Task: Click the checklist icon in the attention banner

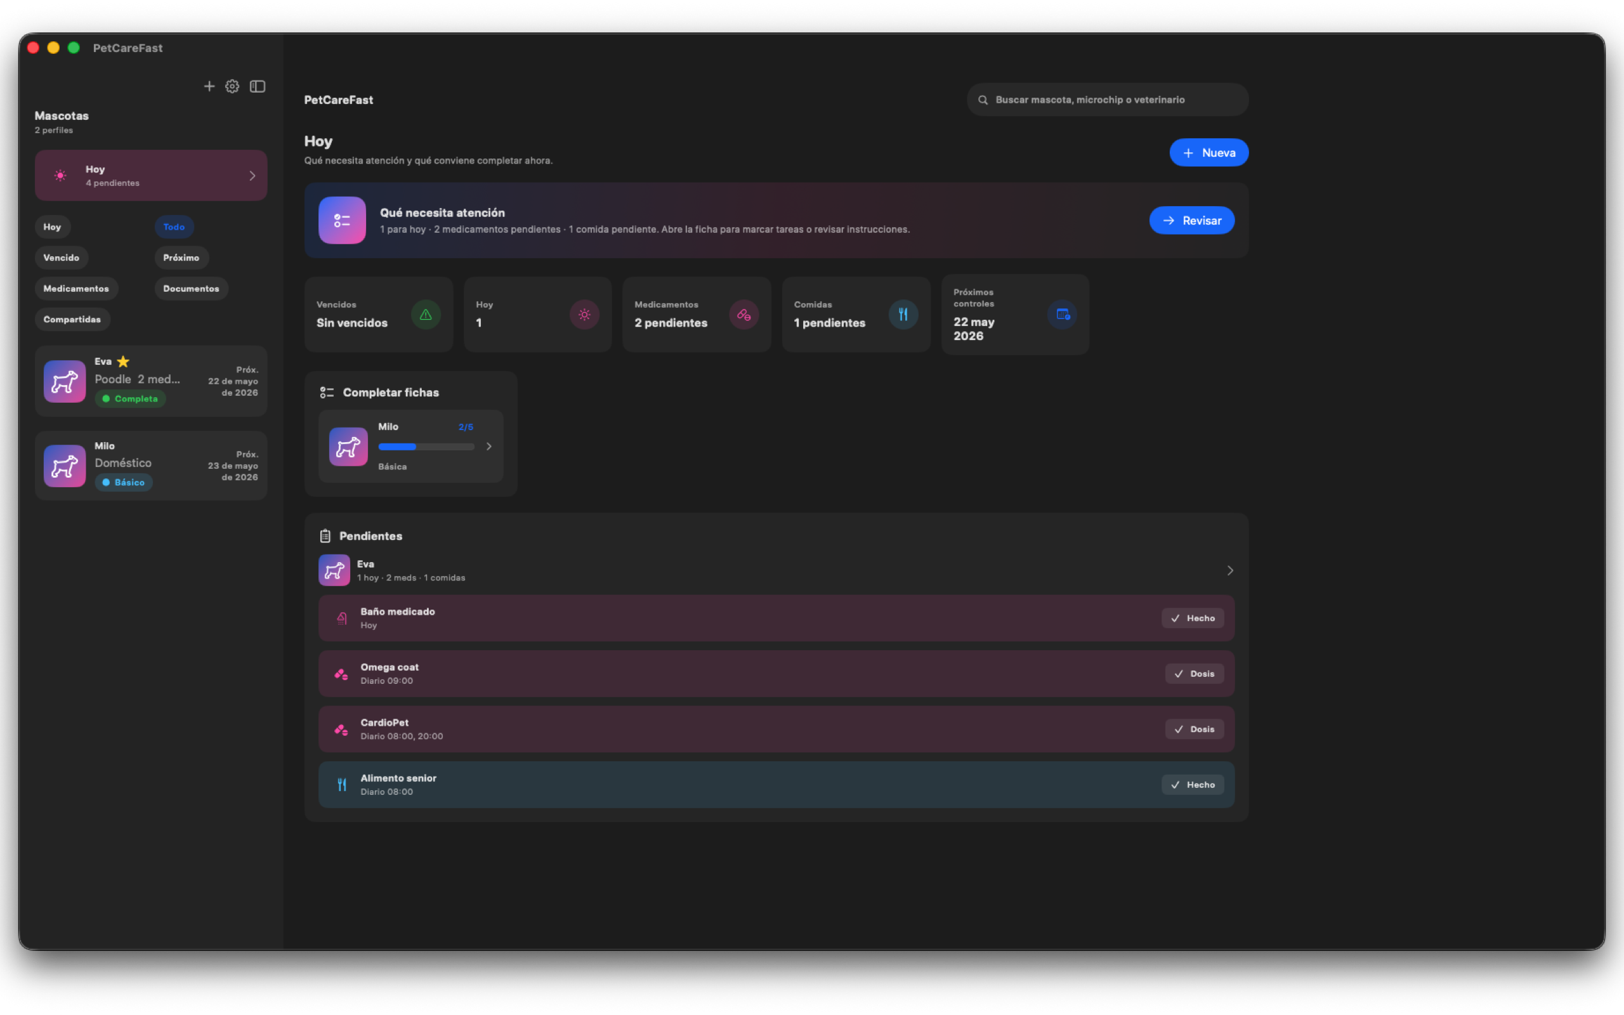Action: 343,220
